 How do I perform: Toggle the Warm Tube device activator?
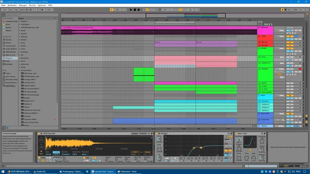(x=236, y=133)
